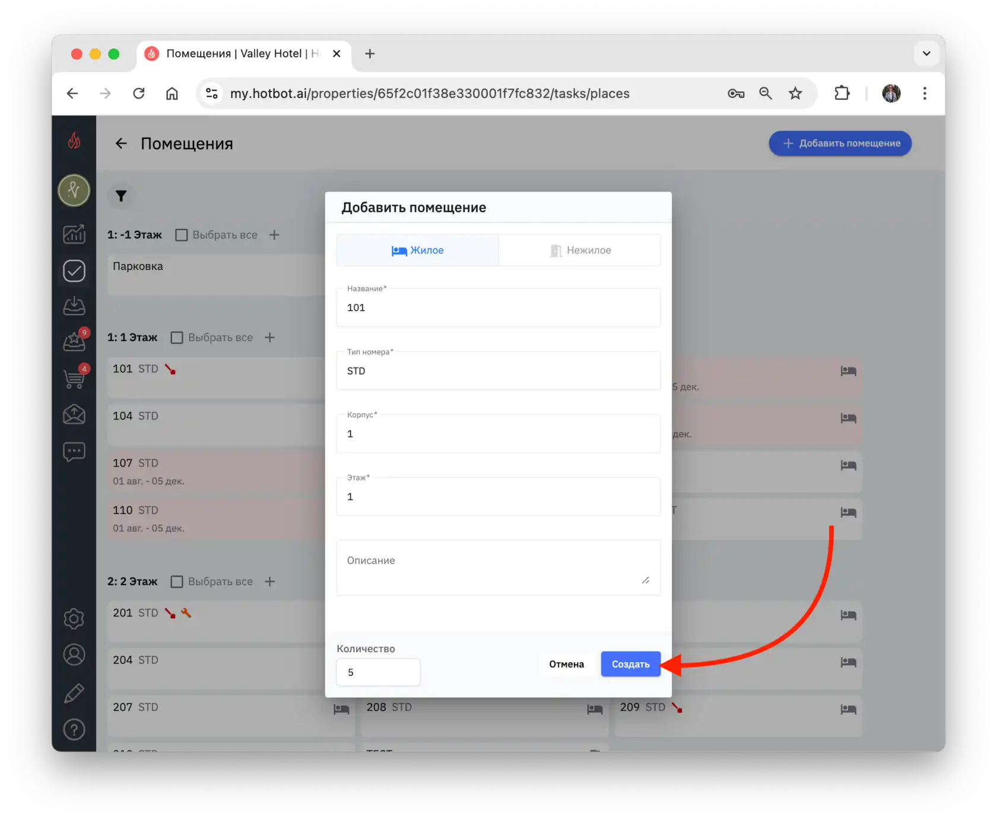Click the Создать button
The height and width of the screenshot is (820, 997).
[x=631, y=664]
